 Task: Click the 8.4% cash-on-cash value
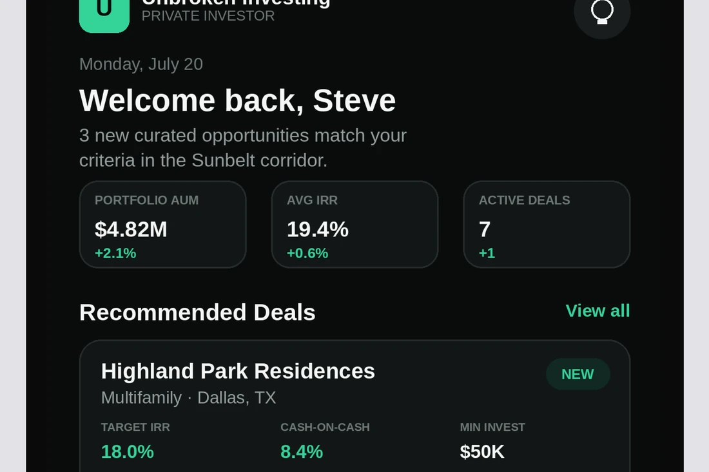[302, 452]
